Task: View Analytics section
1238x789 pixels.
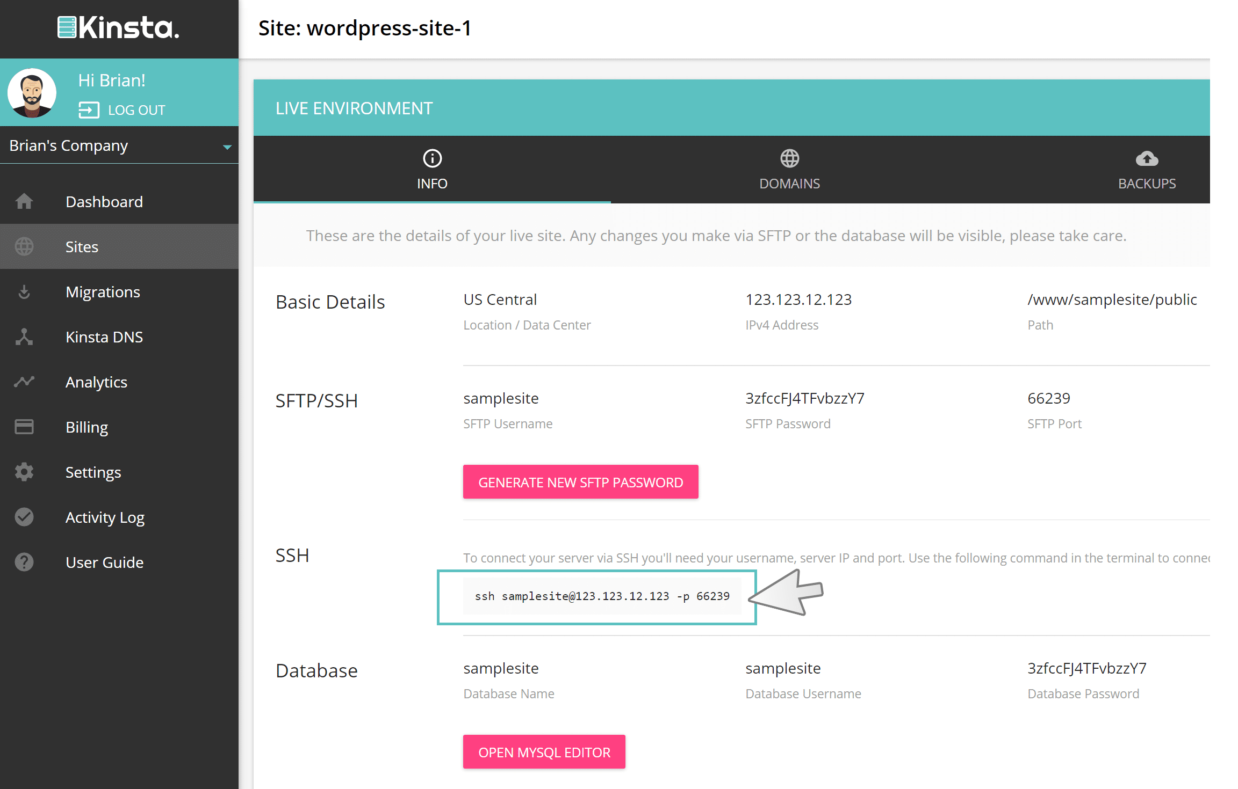Action: point(96,382)
